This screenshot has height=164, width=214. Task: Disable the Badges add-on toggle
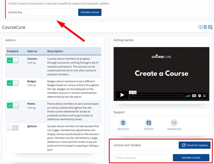(13, 83)
